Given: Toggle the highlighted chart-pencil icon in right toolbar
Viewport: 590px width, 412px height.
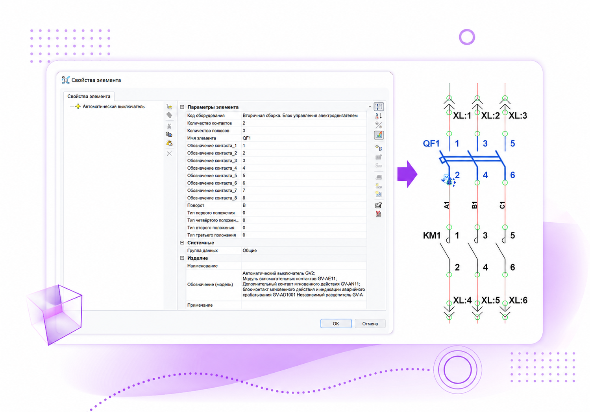Looking at the screenshot, I should (379, 135).
